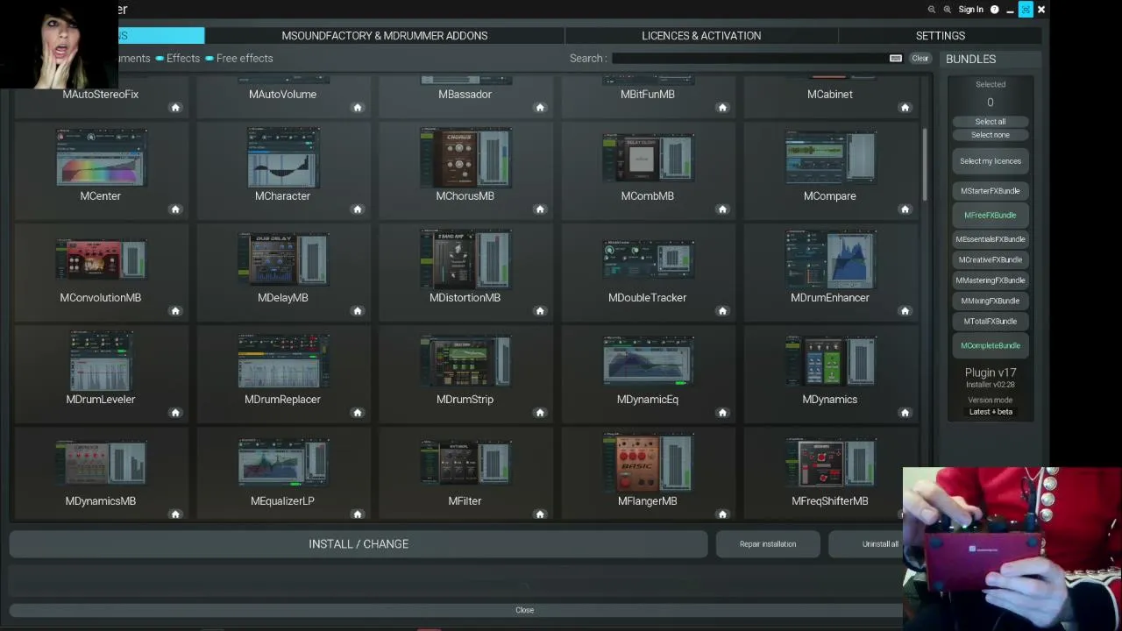Image resolution: width=1122 pixels, height=631 pixels.
Task: Open the home icon for MCombMB
Action: coord(722,209)
